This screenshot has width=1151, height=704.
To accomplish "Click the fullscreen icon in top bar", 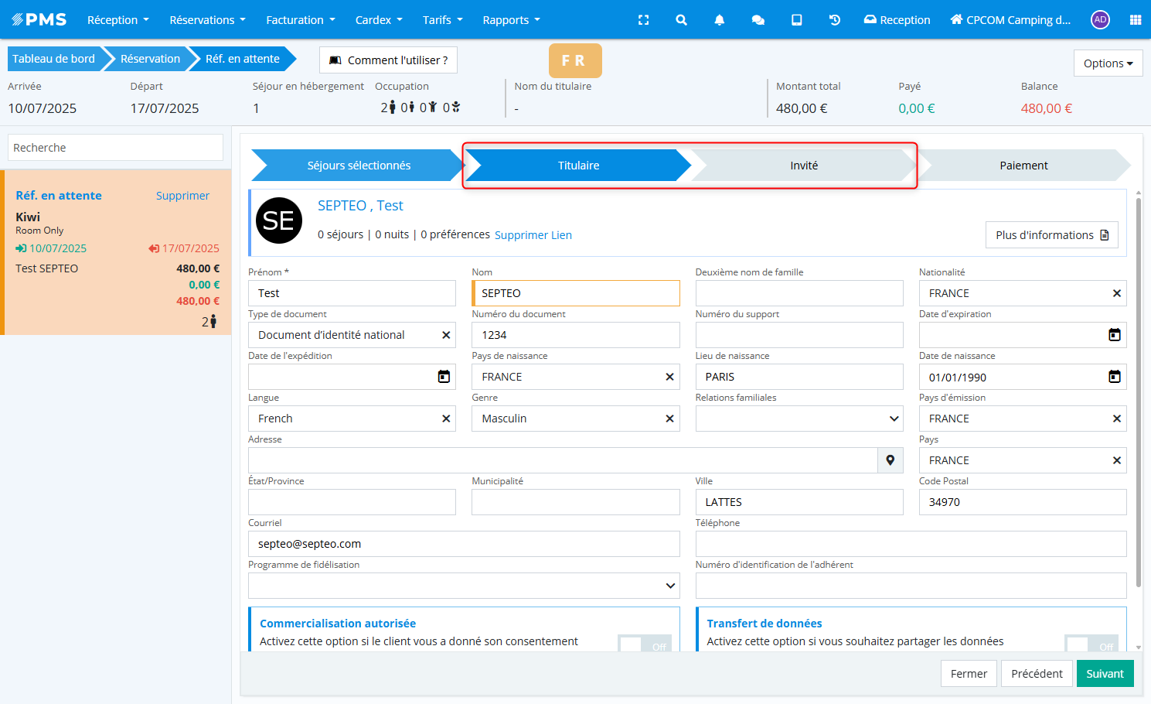I will 643,20.
